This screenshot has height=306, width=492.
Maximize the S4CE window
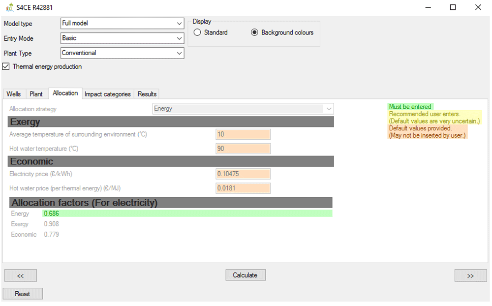coord(453,7)
